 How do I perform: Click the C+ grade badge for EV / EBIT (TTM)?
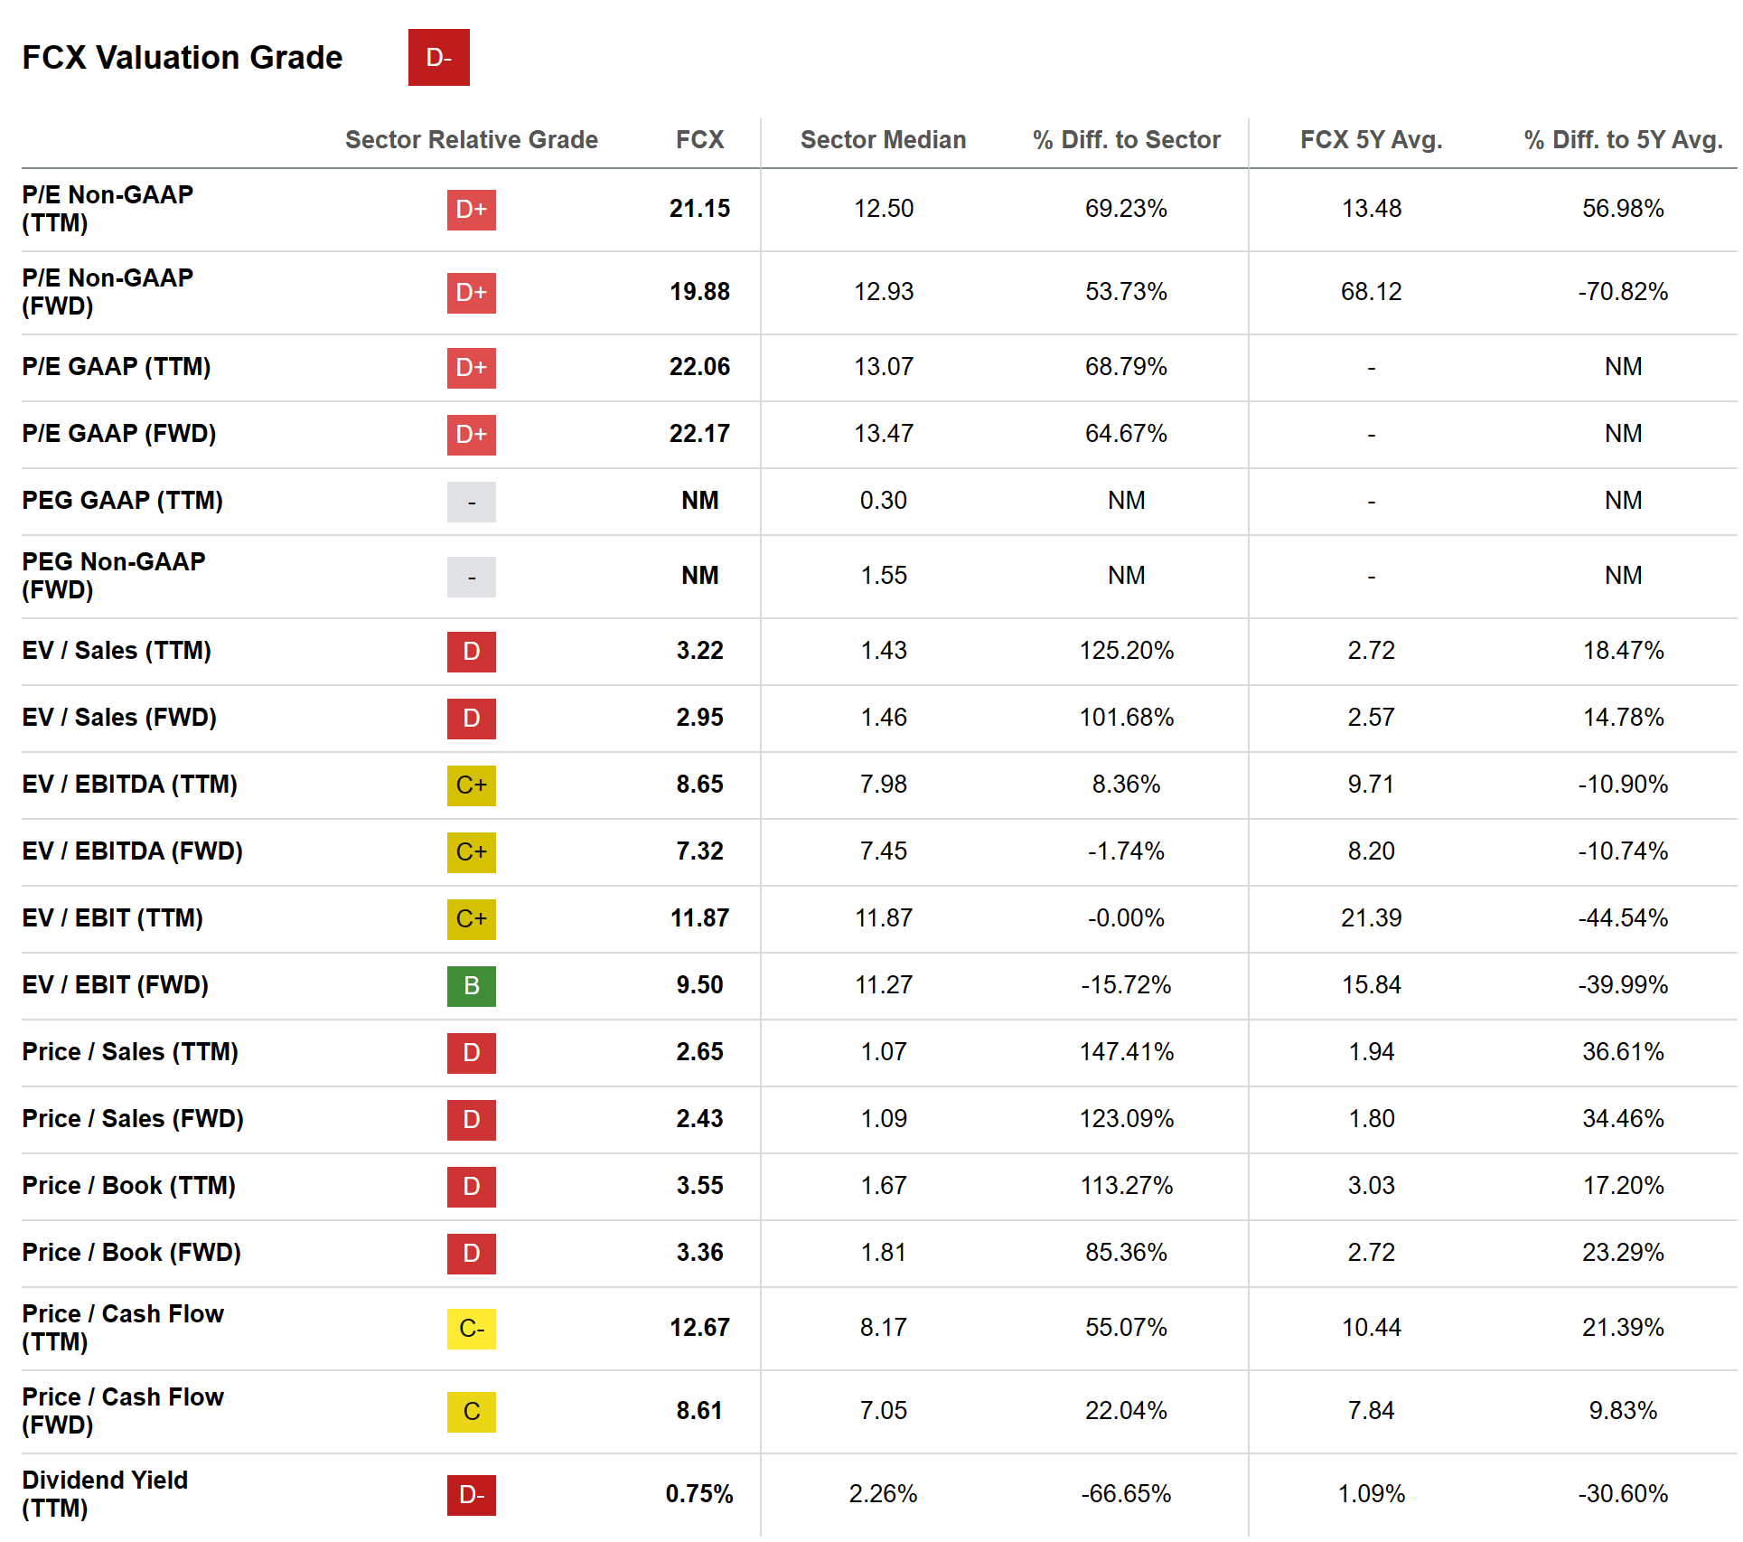tap(471, 919)
